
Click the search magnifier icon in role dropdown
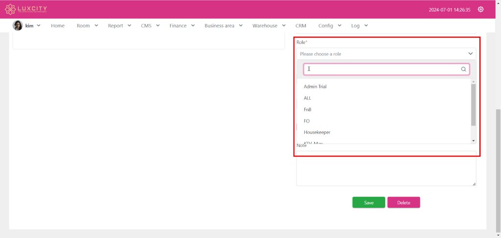click(x=463, y=69)
